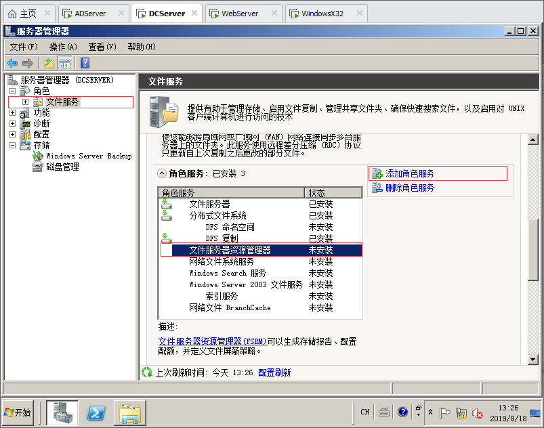Click the Back arrow toolbar icon
Viewport: 544px width, 428px height.
12,63
